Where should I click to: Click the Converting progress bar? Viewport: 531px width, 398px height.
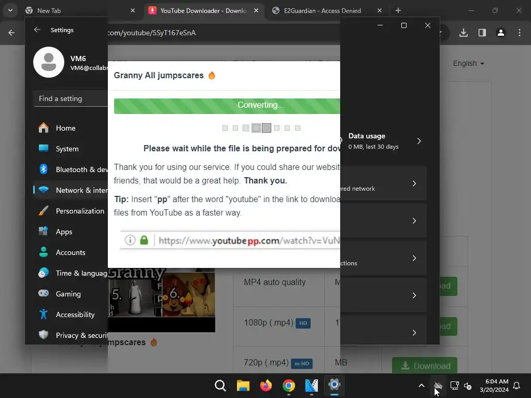(x=227, y=106)
